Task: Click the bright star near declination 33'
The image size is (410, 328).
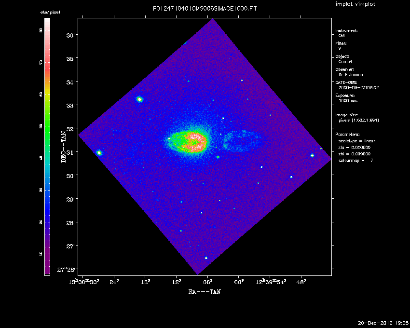Action: (139, 99)
